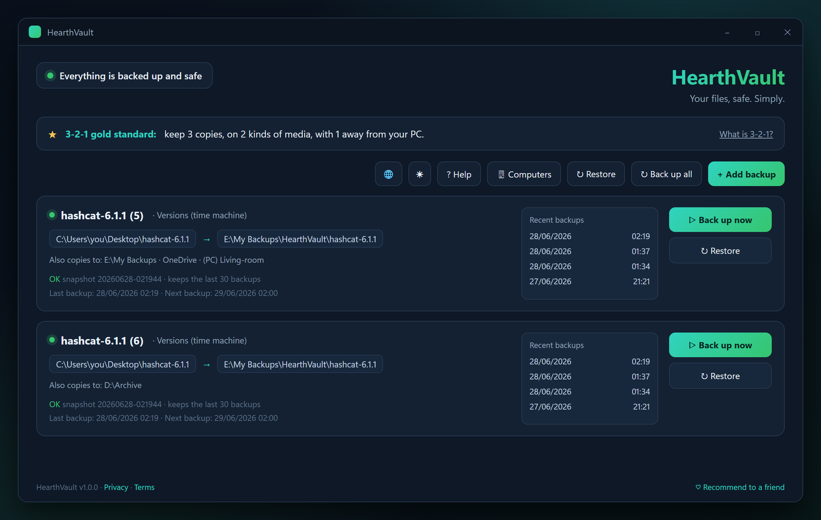Click Restore for hashcat-6.1.1 (5)

[x=720, y=251]
